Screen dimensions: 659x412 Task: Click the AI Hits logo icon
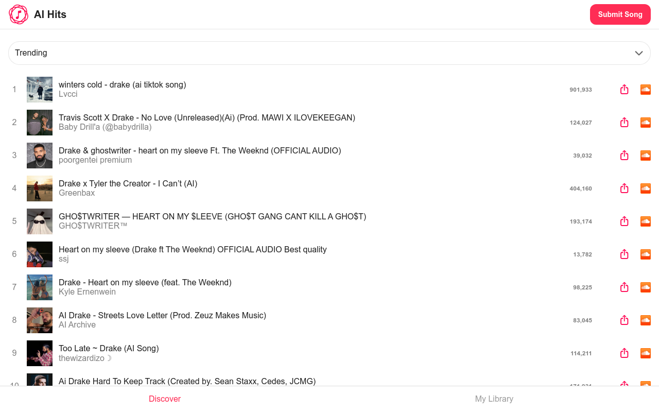click(x=19, y=14)
